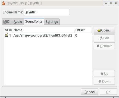
Task: Click the Open... soundfont button
Action: coord(104,30)
